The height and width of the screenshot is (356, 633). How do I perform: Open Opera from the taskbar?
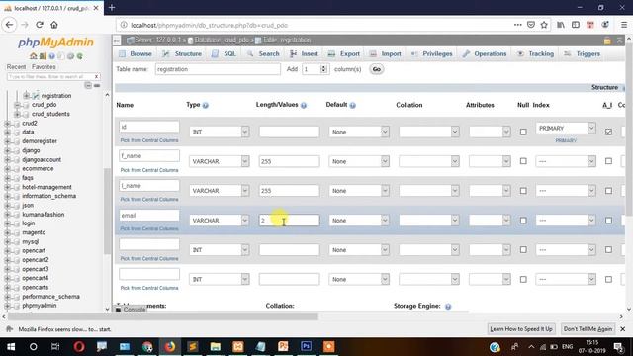(x=79, y=347)
